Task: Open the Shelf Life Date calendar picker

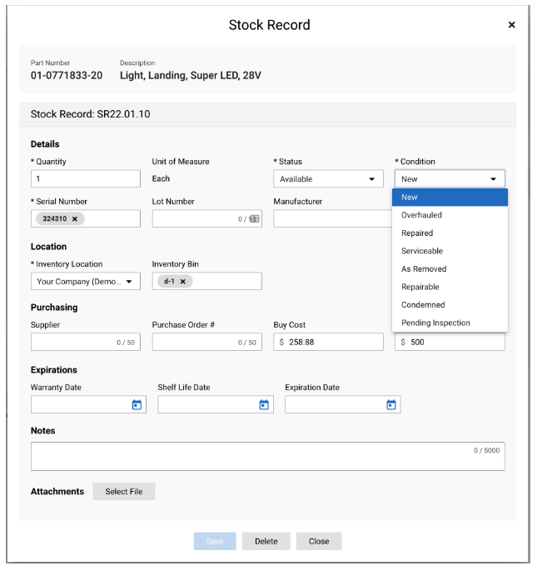Action: [264, 404]
